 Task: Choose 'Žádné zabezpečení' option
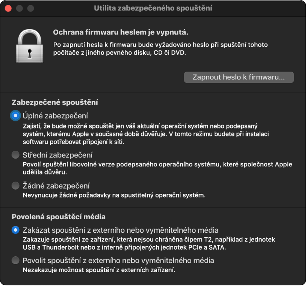coord(15,185)
